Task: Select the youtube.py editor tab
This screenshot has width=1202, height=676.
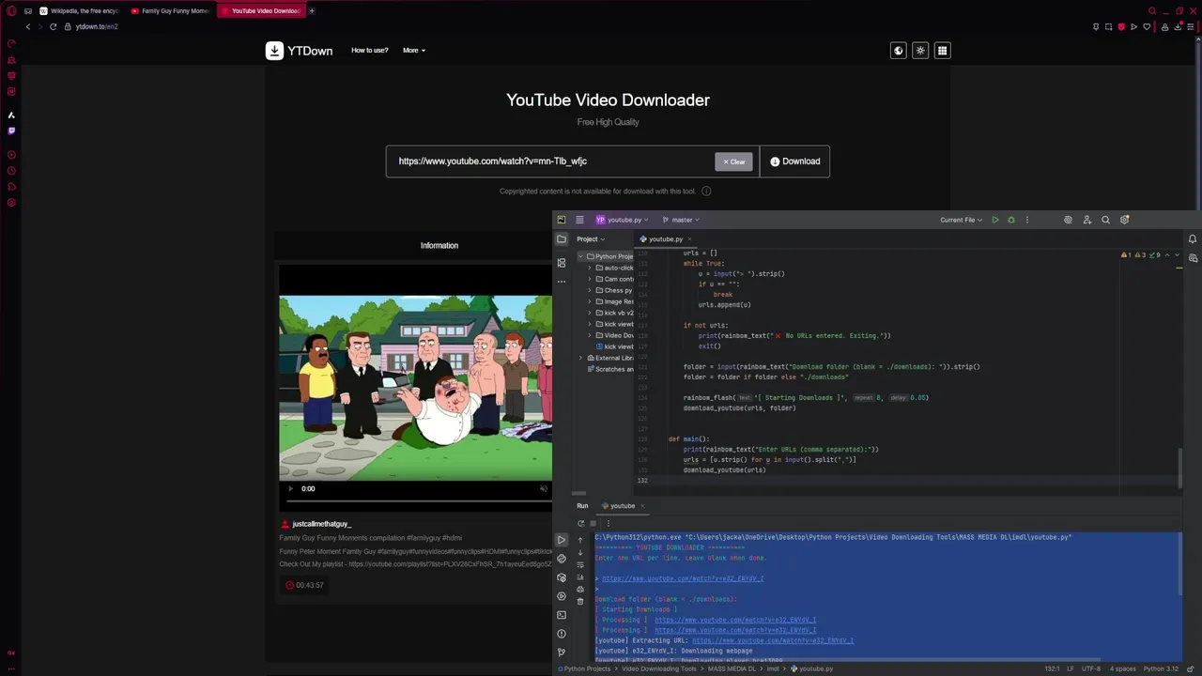Action: 666,239
